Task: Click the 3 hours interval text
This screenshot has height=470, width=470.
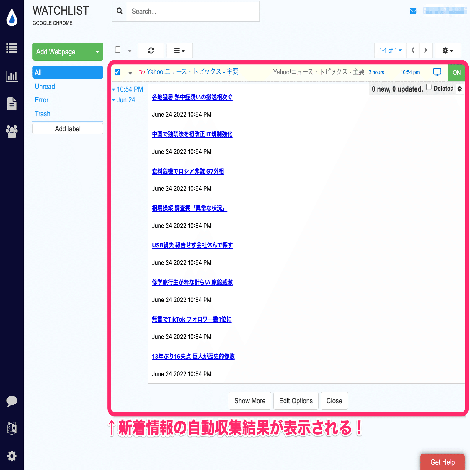Action: (376, 72)
